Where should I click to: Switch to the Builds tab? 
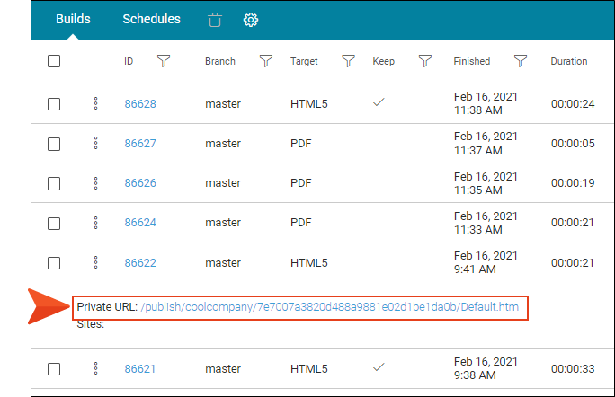click(73, 19)
